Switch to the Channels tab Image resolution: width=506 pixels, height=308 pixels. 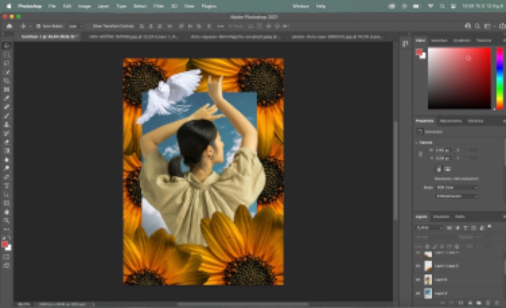pos(441,217)
